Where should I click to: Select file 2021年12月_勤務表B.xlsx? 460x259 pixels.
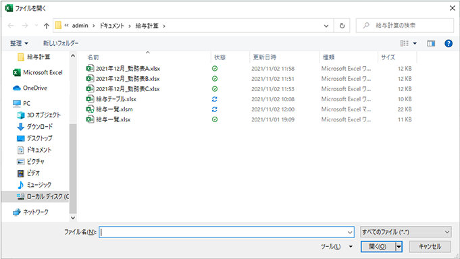click(128, 79)
